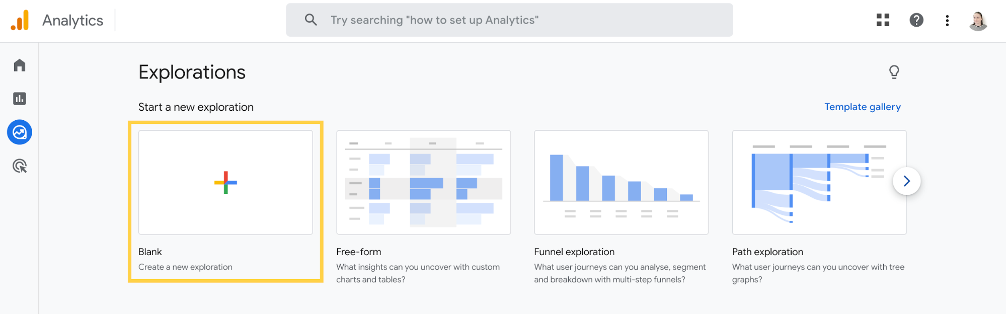The width and height of the screenshot is (1006, 314).
Task: Click the Analytics logo icon
Action: coord(20,21)
